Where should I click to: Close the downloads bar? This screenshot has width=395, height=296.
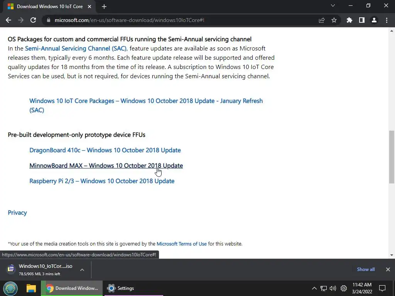click(x=388, y=269)
